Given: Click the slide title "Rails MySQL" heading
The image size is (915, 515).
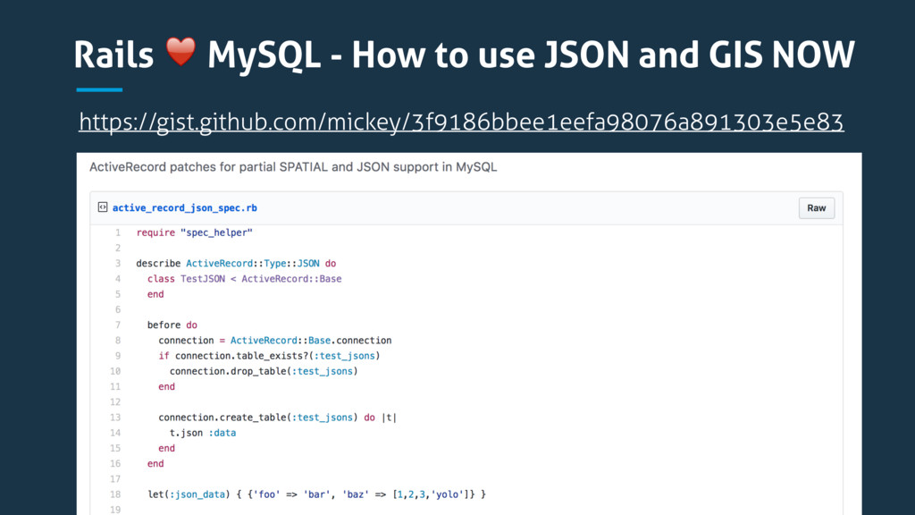Looking at the screenshot, I should point(465,55).
